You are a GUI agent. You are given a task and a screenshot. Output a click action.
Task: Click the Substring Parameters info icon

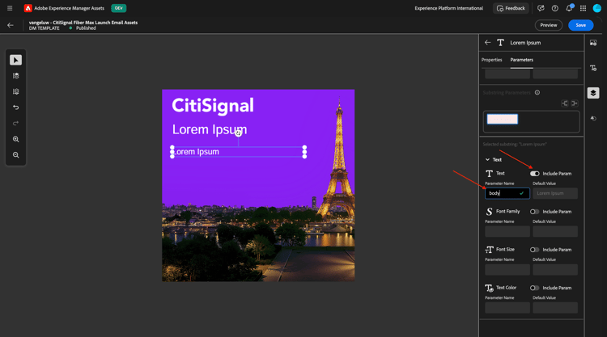537,92
